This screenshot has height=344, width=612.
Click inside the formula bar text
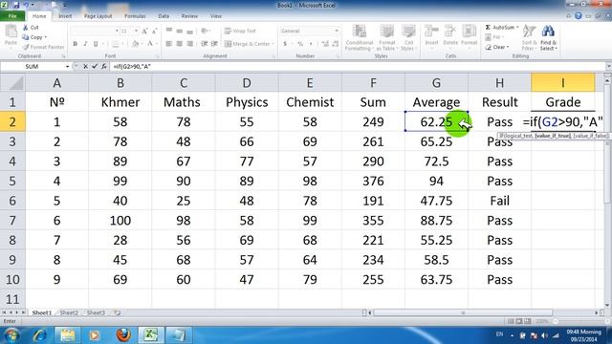132,67
